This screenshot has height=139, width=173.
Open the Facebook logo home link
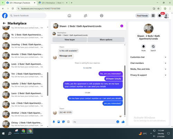pos(5,16)
